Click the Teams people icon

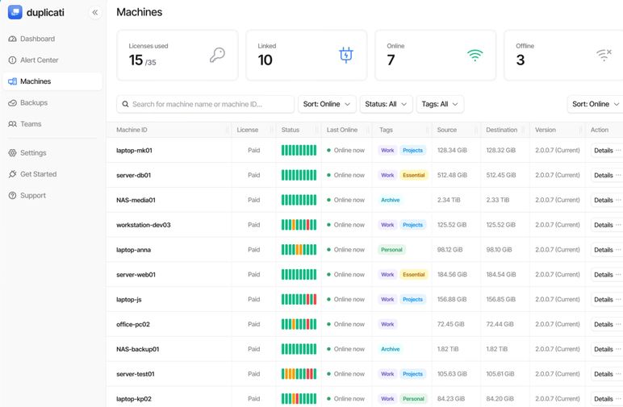[12, 124]
